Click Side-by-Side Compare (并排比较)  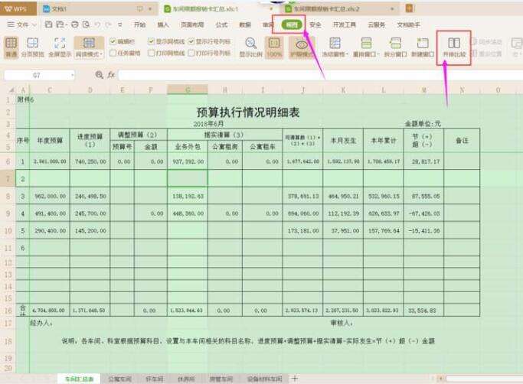coord(454,47)
